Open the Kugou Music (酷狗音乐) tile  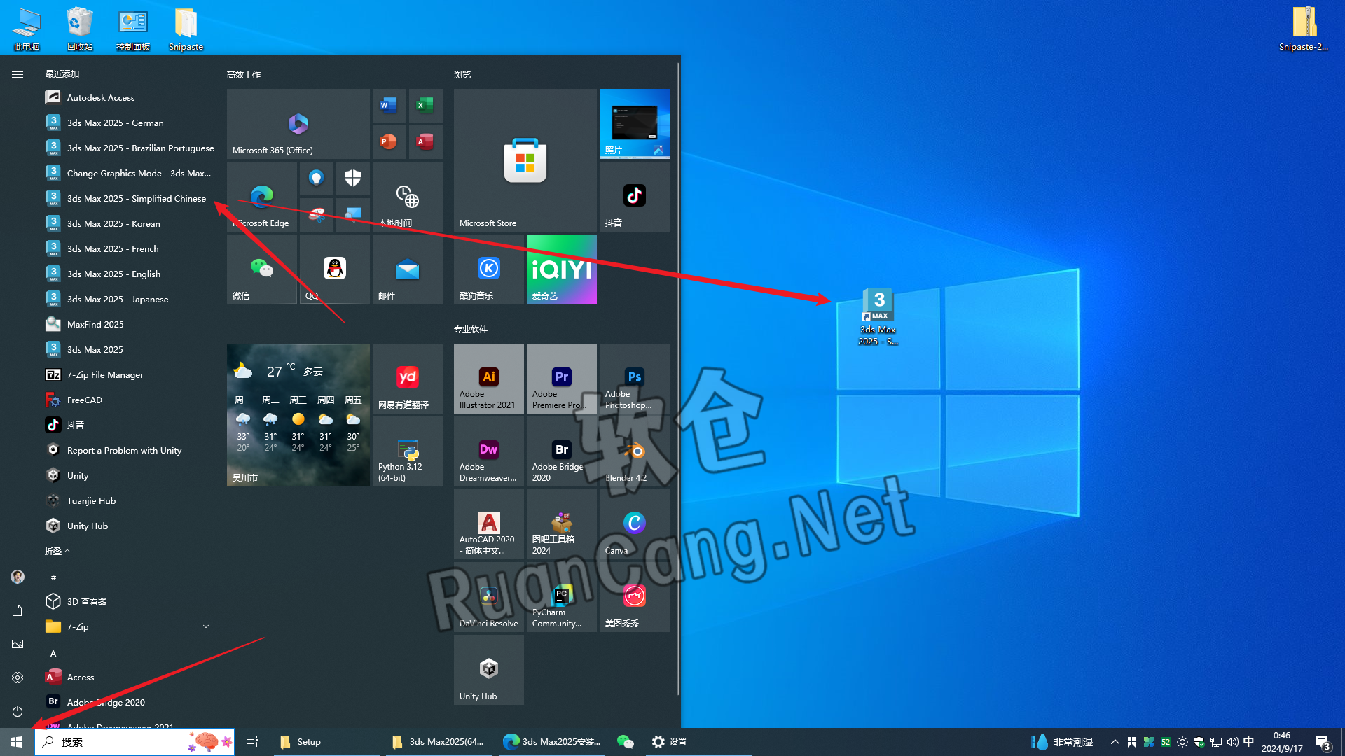point(489,269)
